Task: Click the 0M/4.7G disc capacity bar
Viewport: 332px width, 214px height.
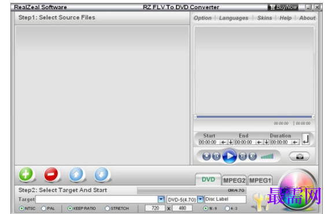Action: [191, 190]
